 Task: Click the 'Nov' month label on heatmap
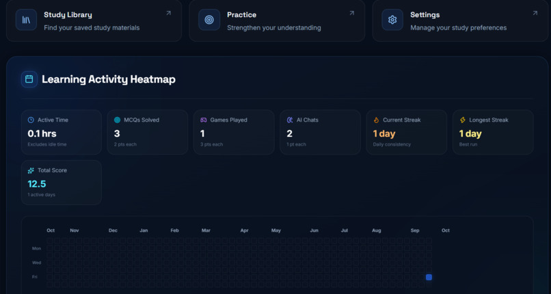point(75,230)
